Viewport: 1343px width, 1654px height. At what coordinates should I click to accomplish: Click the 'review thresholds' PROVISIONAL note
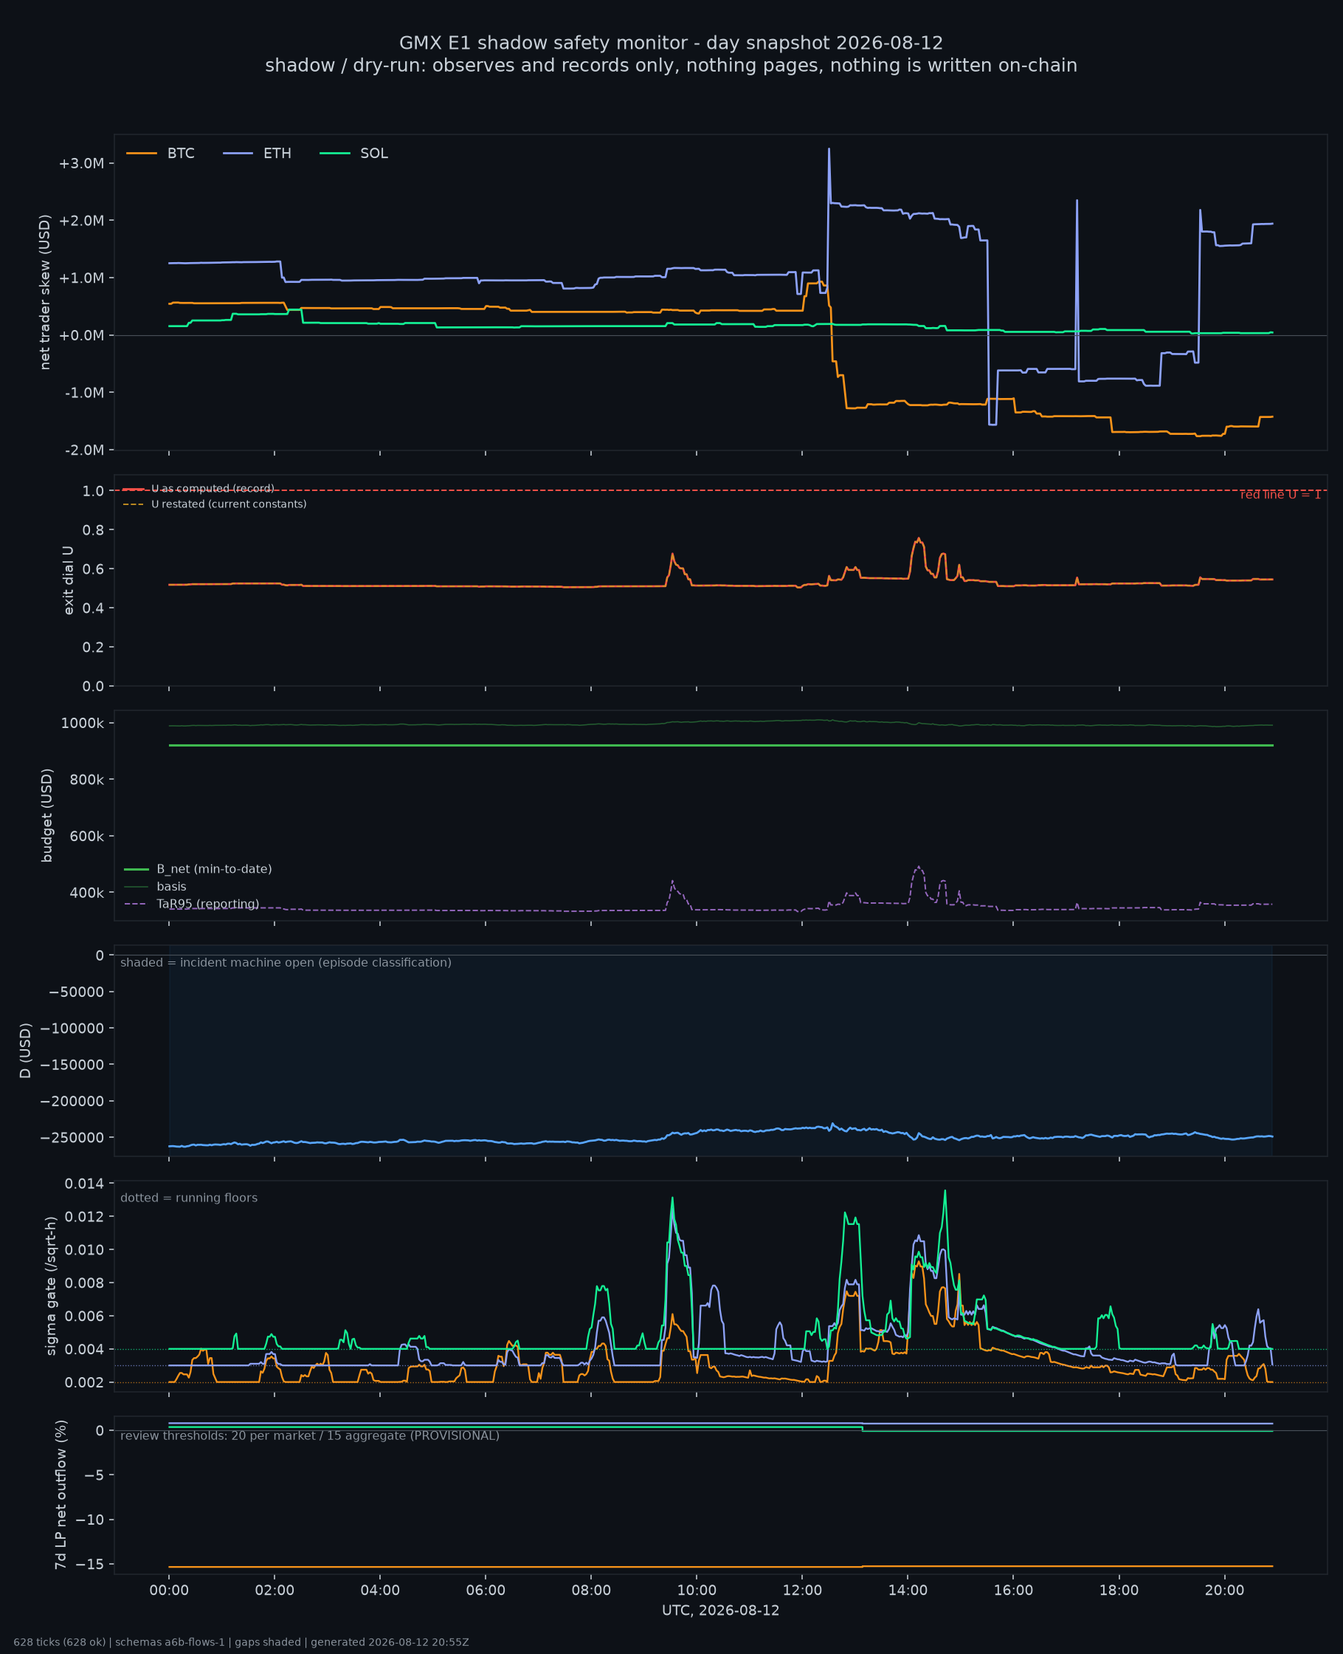[309, 1435]
